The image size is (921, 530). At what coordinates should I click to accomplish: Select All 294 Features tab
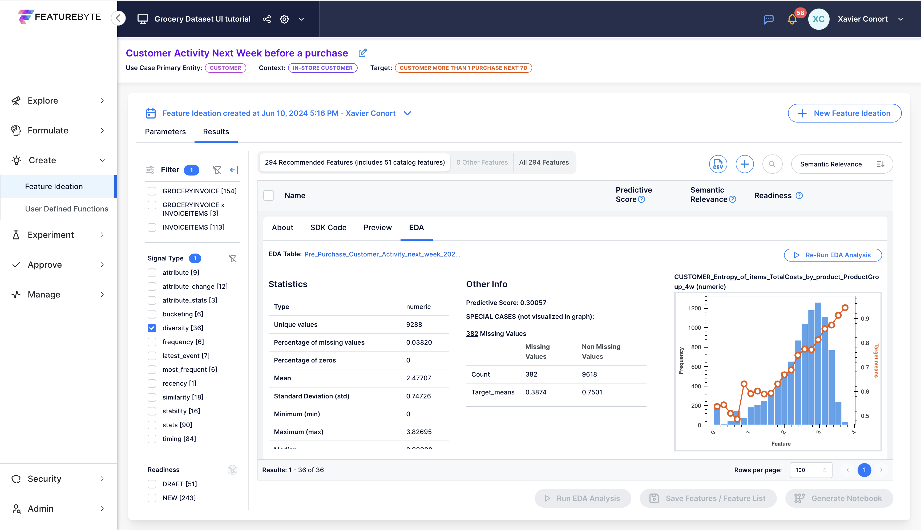pyautogui.click(x=544, y=162)
